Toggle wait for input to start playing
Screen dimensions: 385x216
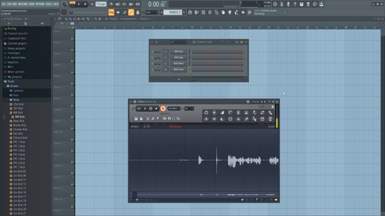tap(118, 4)
